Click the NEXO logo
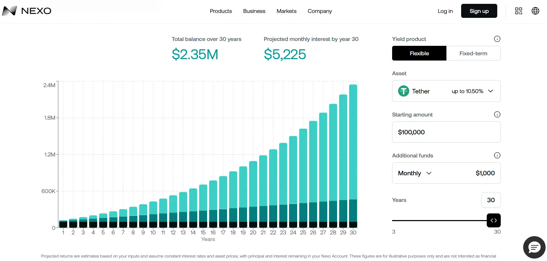Image resolution: width=547 pixels, height=261 pixels. (27, 11)
